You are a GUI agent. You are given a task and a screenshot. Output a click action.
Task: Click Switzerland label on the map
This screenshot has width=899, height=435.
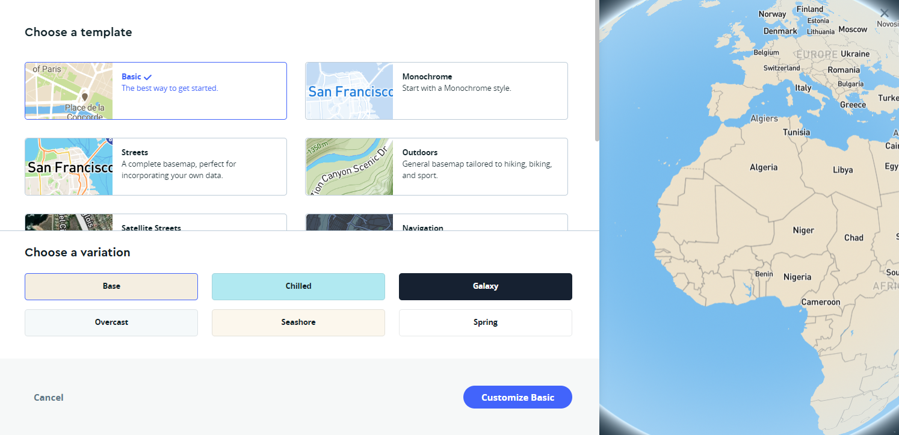pos(782,68)
